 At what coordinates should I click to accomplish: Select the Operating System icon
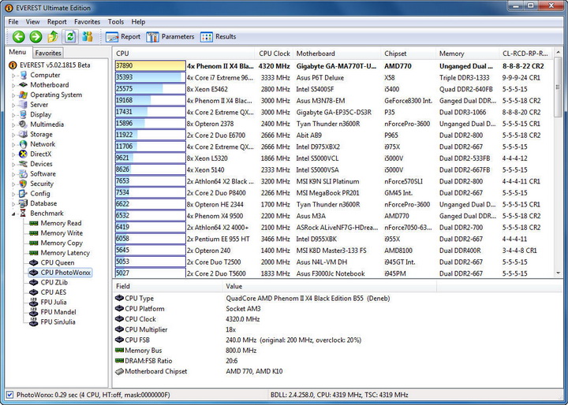[x=23, y=95]
